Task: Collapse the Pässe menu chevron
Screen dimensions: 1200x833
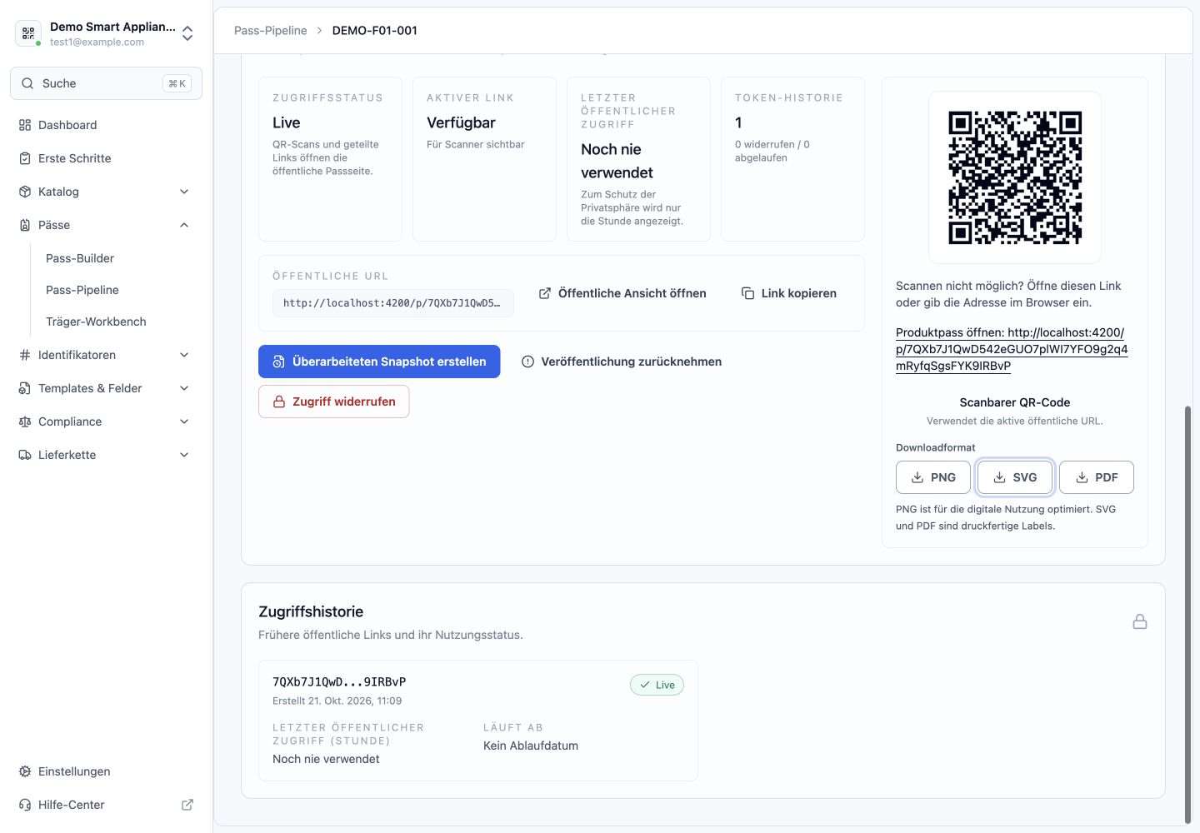Action: pyautogui.click(x=184, y=225)
